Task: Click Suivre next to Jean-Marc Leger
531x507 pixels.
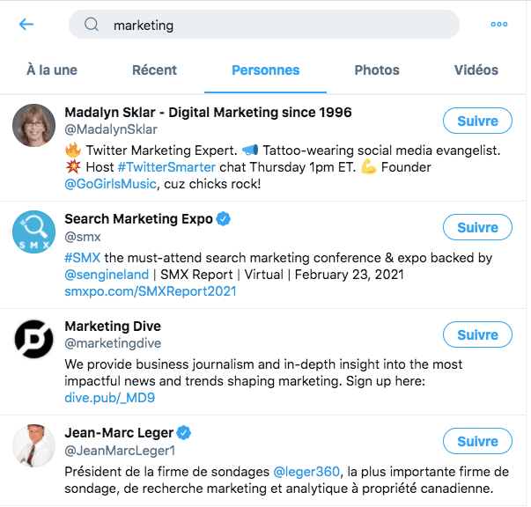Action: point(478,442)
